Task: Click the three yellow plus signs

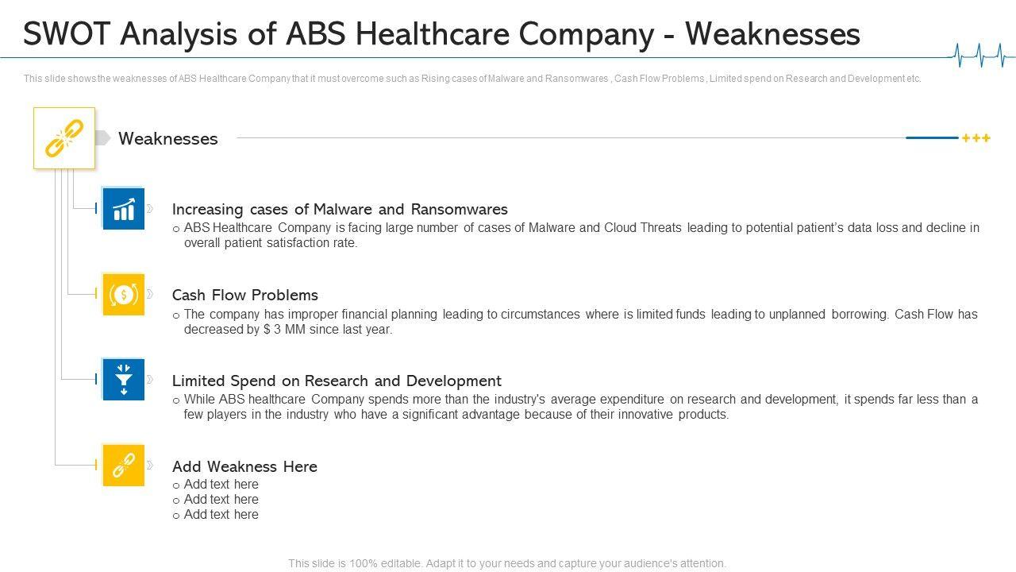Action: click(976, 138)
